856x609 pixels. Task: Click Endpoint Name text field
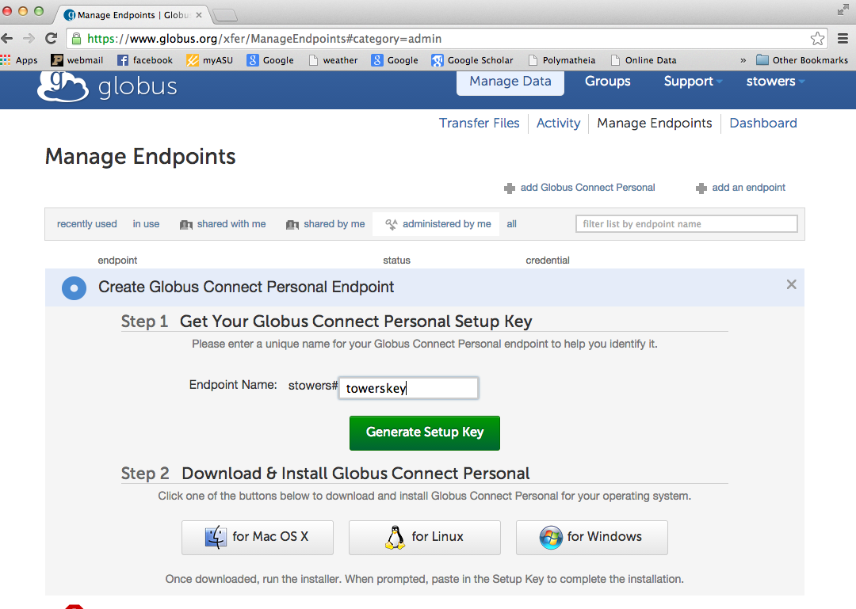click(408, 388)
